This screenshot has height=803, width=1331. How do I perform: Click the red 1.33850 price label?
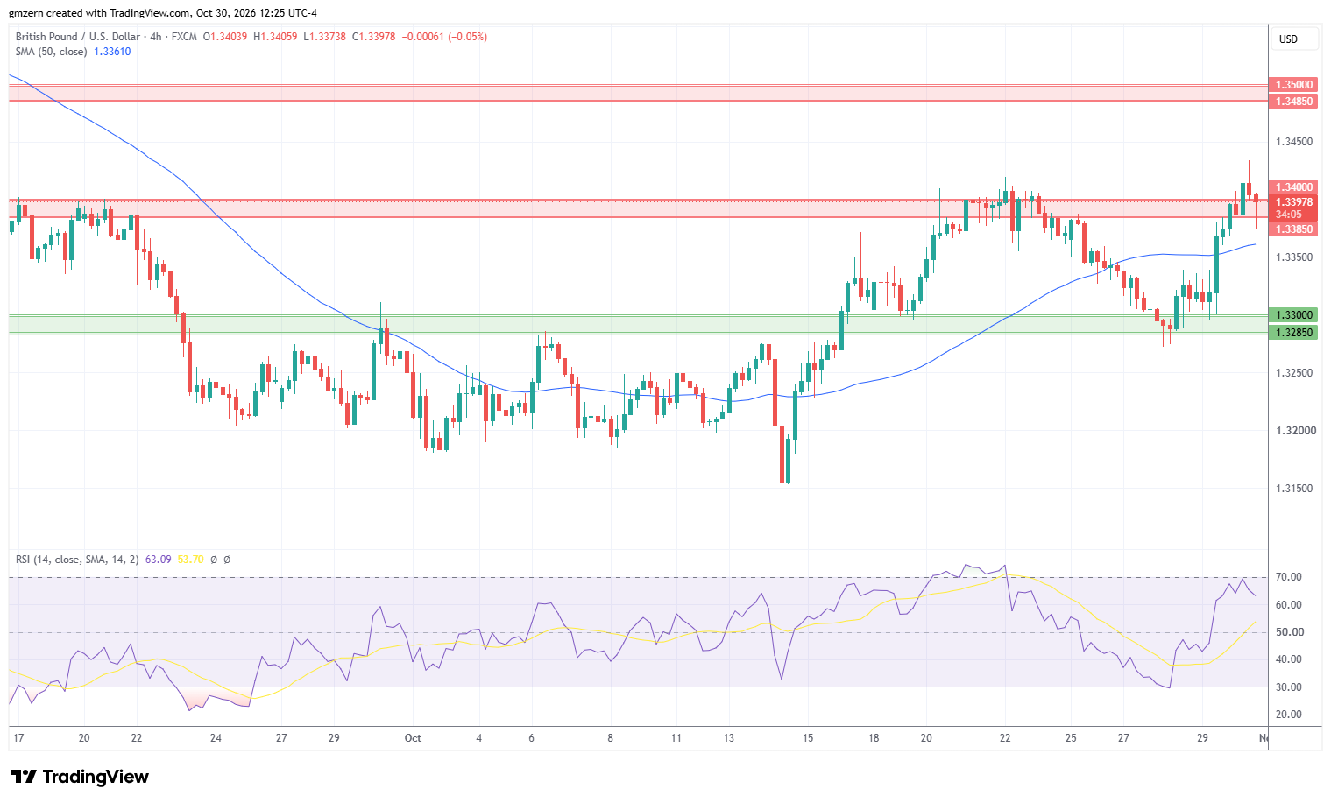(1292, 229)
